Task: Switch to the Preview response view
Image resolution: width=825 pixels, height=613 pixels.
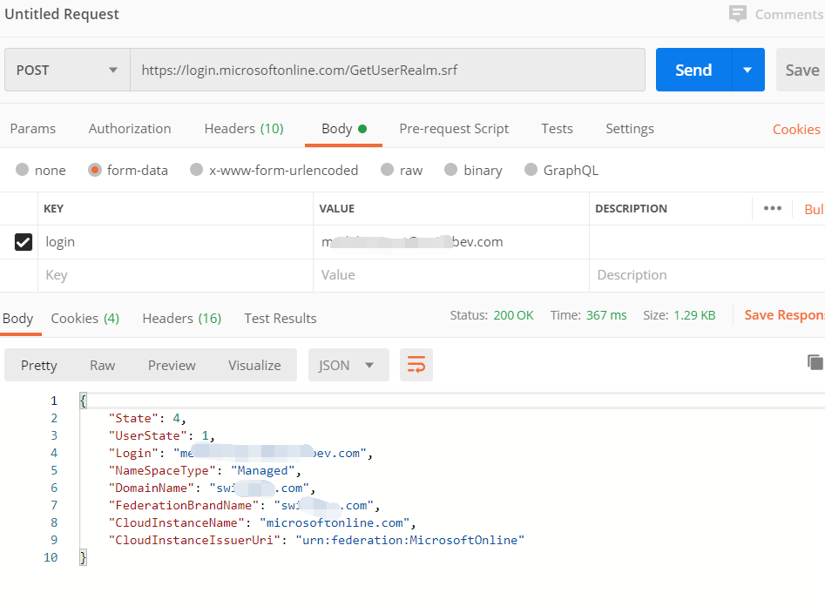Action: 171,365
